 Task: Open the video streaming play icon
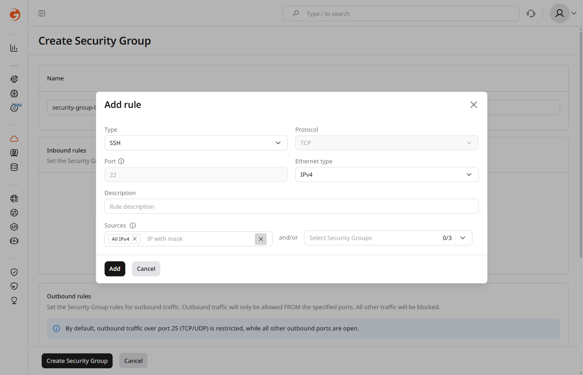point(14,241)
